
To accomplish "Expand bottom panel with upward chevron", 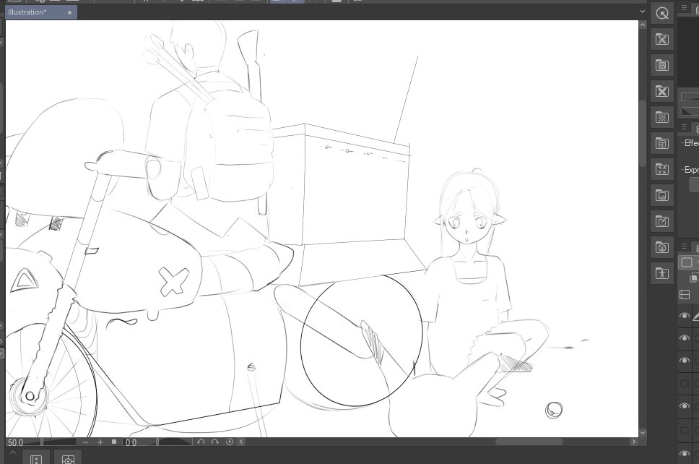I will coord(12,452).
